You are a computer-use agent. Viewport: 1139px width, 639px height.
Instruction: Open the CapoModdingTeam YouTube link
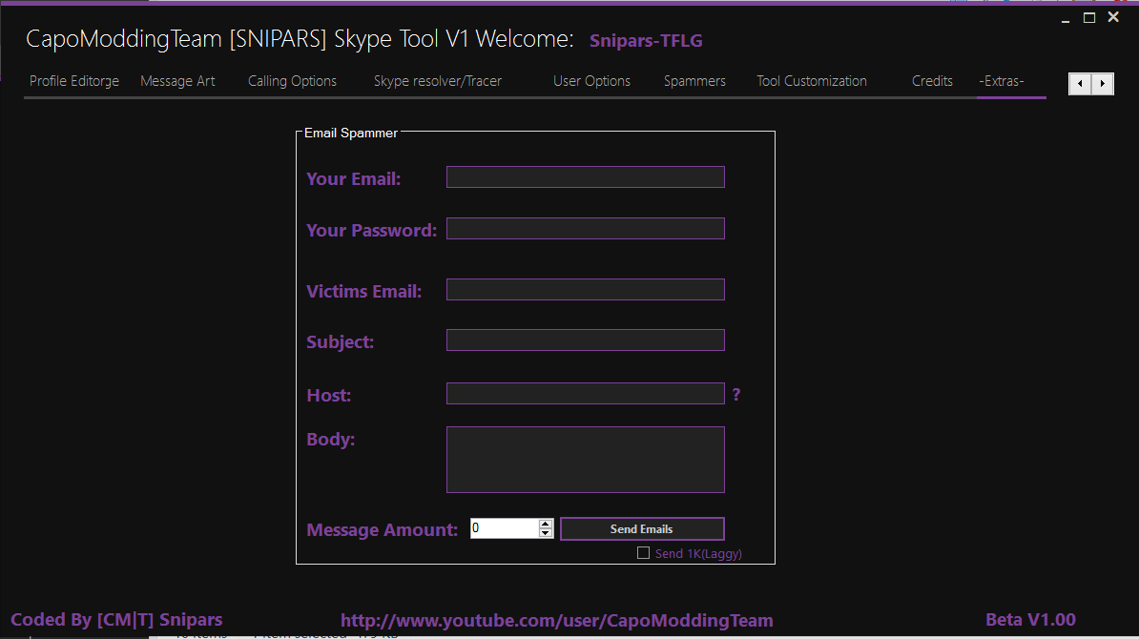tap(557, 621)
